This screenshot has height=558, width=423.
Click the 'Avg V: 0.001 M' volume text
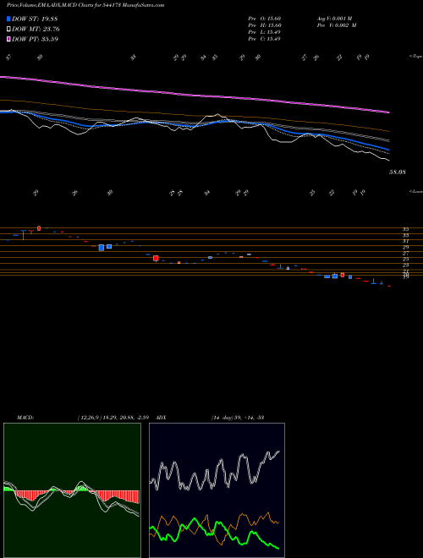[x=336, y=19]
